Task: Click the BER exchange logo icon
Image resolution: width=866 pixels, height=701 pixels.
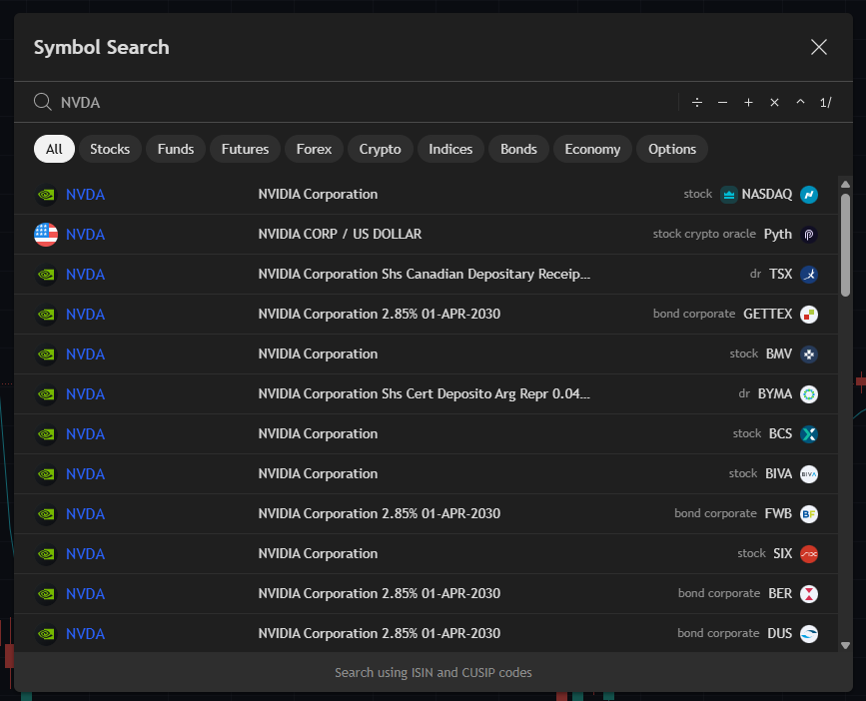Action: (x=809, y=594)
